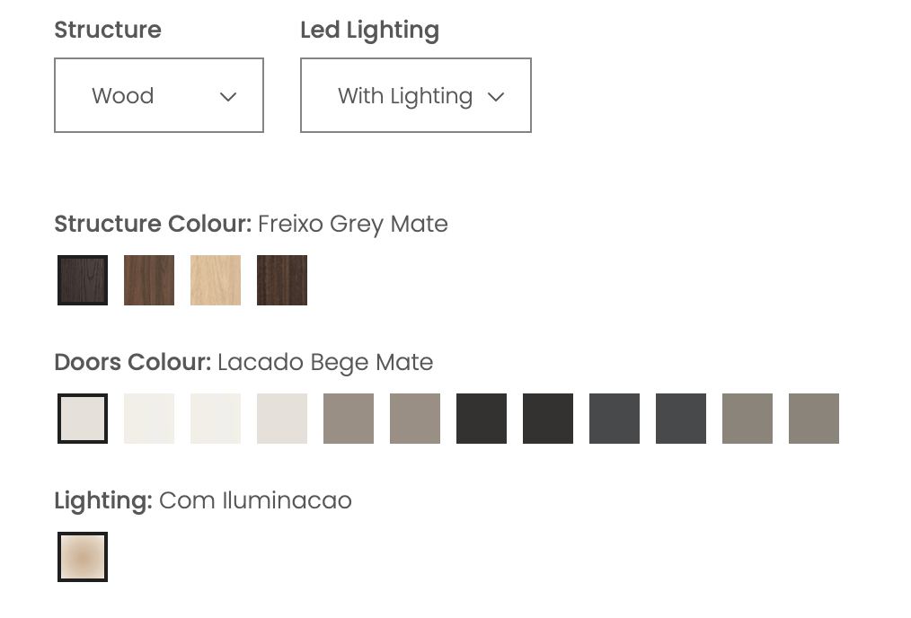The width and height of the screenshot is (911, 618).
Task: Choose the second doors colour swatch, white
Action: tap(149, 419)
